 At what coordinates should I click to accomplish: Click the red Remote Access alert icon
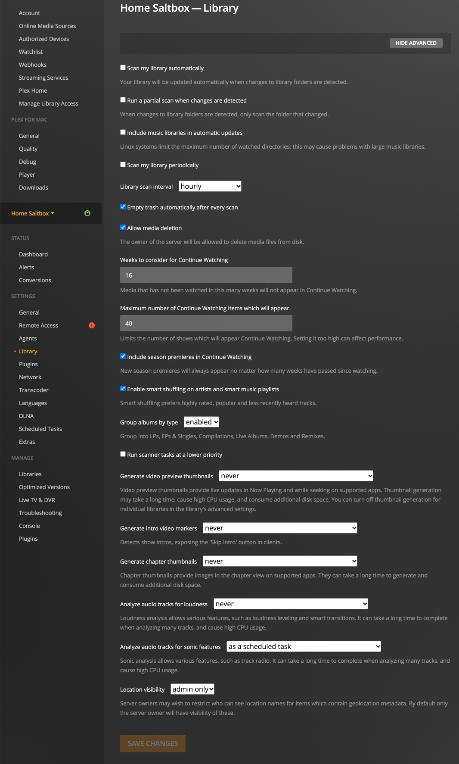tap(92, 325)
